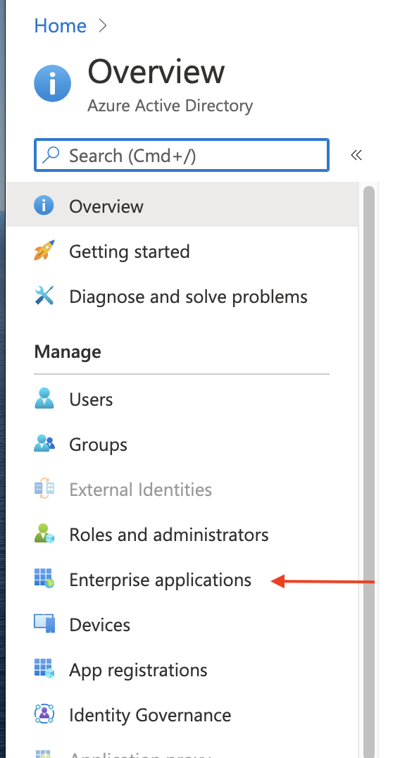Click the Getting started rocket icon
400x758 pixels.
[x=44, y=250]
